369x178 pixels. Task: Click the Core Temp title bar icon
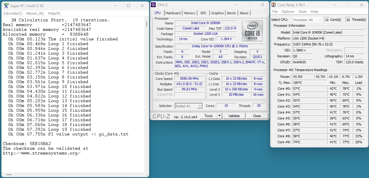[273, 5]
